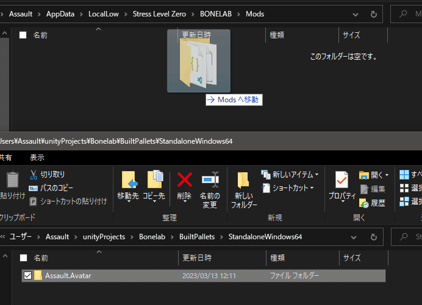Navigate to unityProjects breadcrumb
The height and width of the screenshot is (305, 422).
[x=104, y=237]
